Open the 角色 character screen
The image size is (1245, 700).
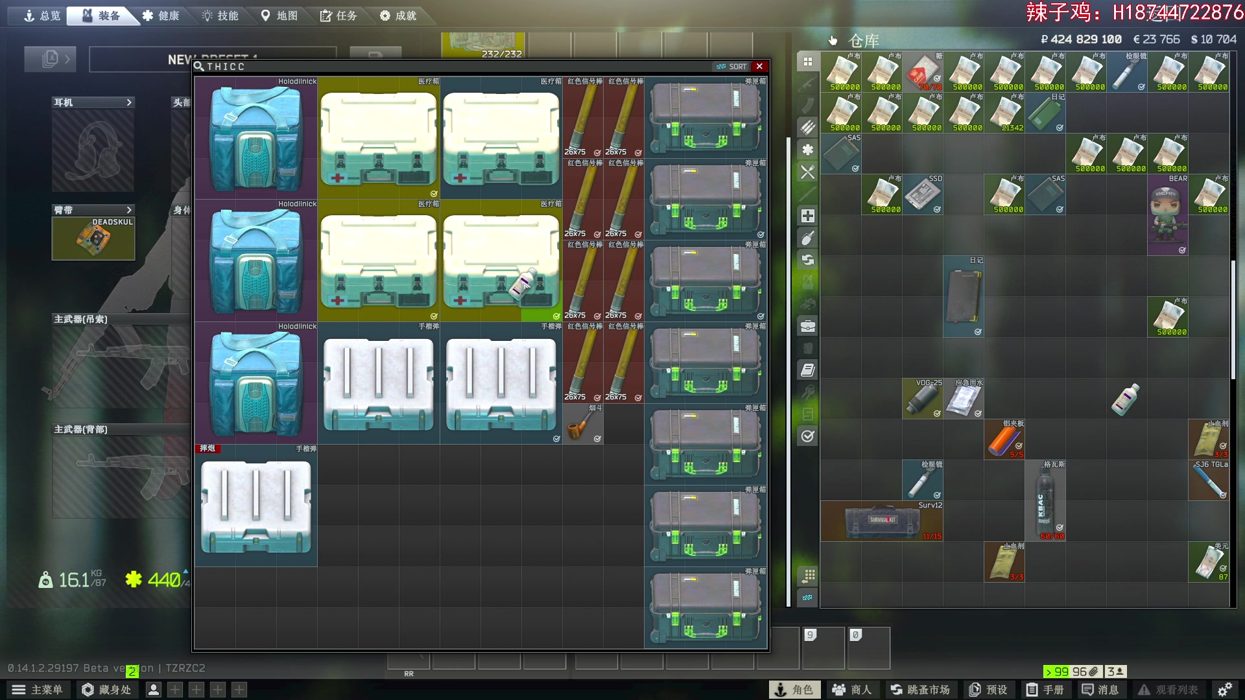(794, 690)
